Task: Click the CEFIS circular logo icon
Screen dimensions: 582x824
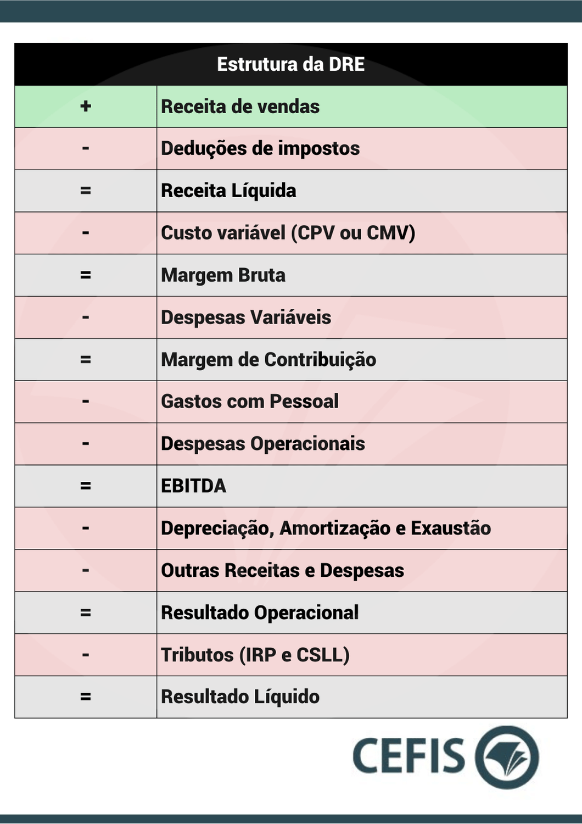Action: click(x=507, y=757)
